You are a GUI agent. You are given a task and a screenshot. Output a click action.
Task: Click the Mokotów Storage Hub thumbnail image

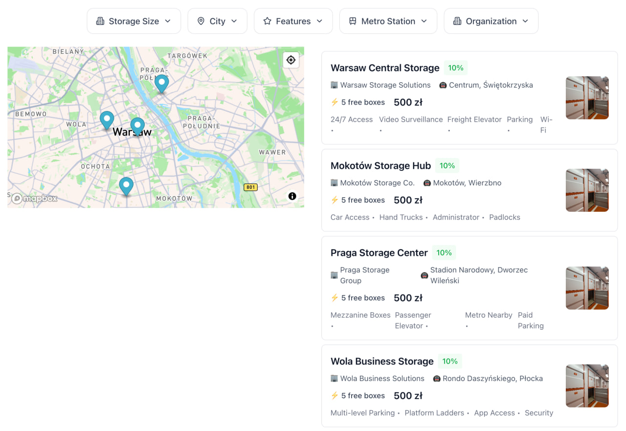587,190
